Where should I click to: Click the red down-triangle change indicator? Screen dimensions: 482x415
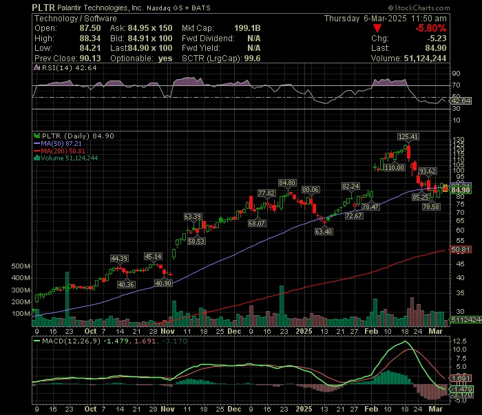coord(377,29)
